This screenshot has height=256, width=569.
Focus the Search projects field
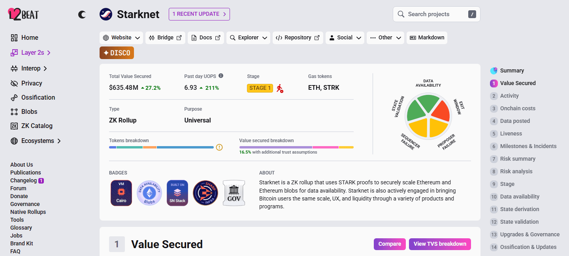437,14
